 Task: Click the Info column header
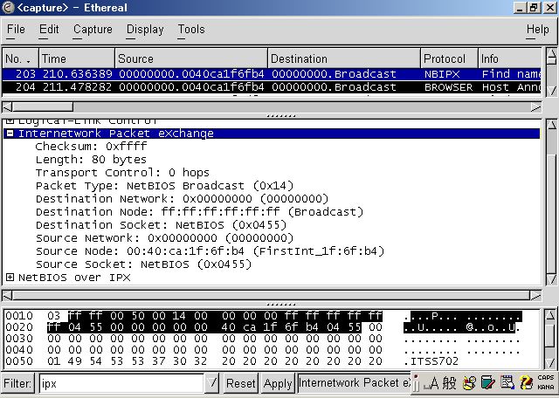tap(510, 58)
